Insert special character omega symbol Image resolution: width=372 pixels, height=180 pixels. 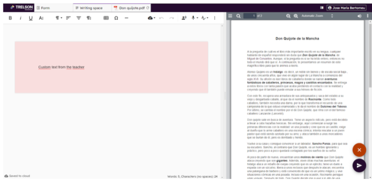coord(116,18)
